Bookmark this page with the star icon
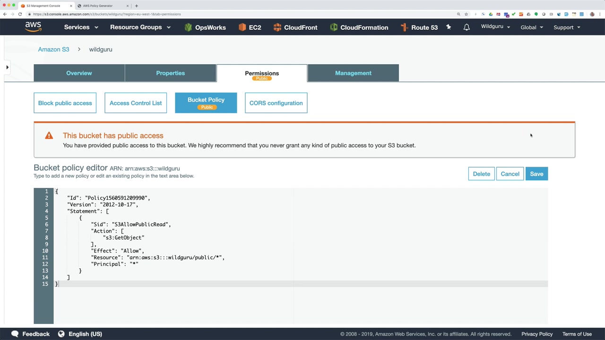Screen dimensions: 605x340 tap(466, 14)
